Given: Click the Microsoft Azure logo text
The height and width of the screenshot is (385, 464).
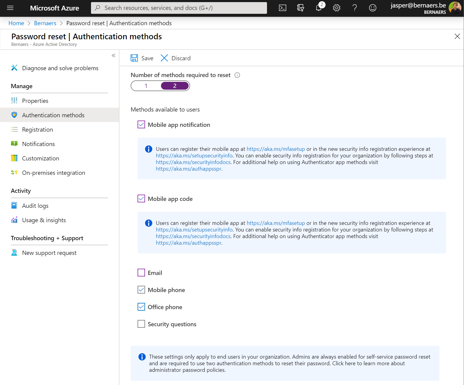Looking at the screenshot, I should 54,8.
